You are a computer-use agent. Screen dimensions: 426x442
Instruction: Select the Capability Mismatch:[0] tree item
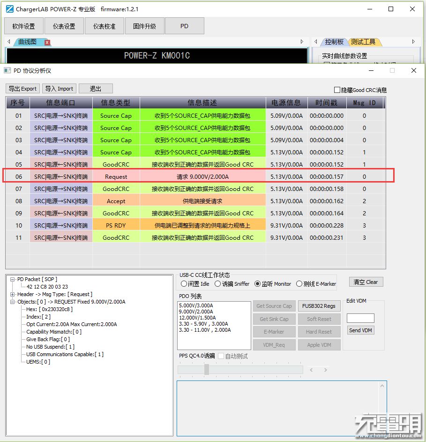(54, 332)
